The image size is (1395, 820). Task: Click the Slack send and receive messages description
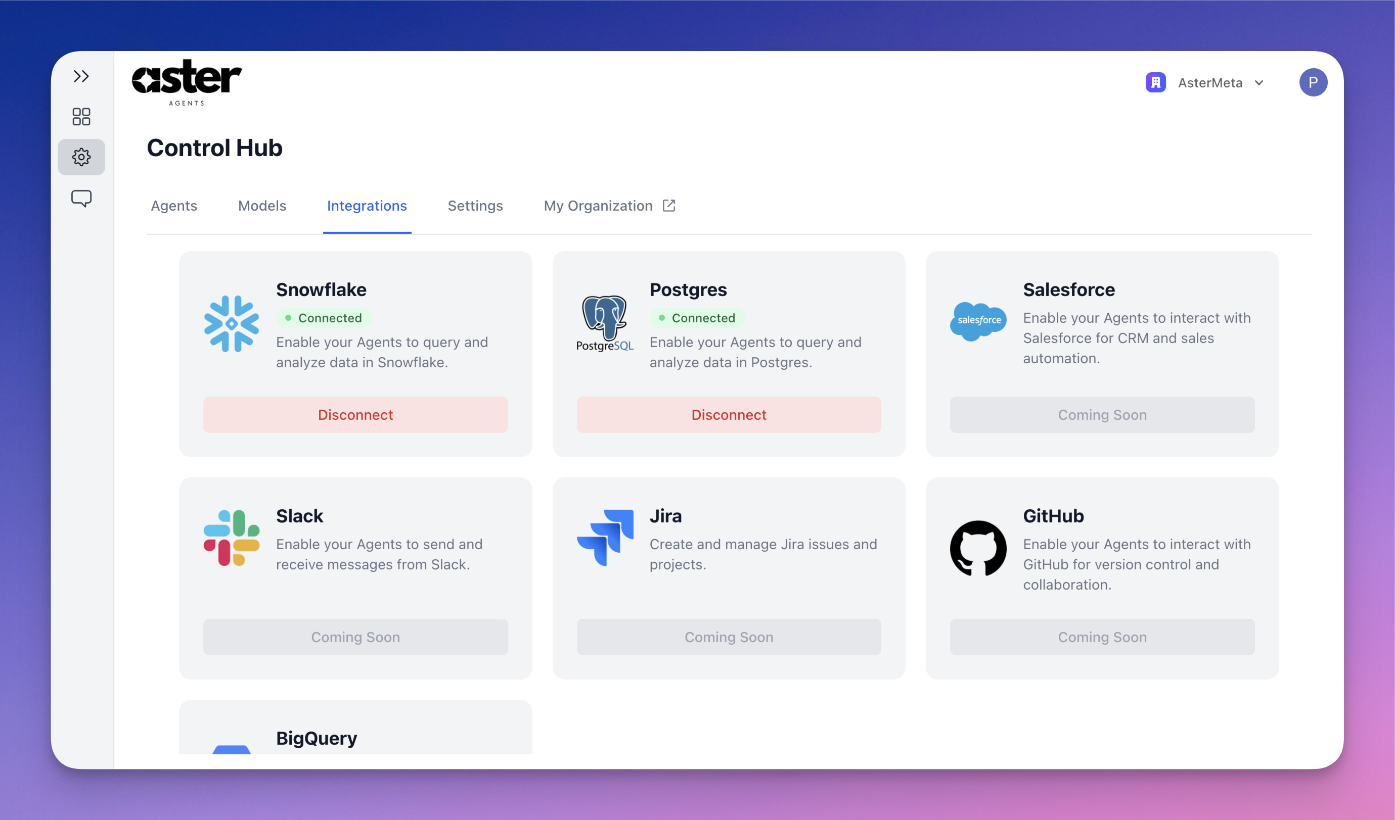pyautogui.click(x=379, y=554)
